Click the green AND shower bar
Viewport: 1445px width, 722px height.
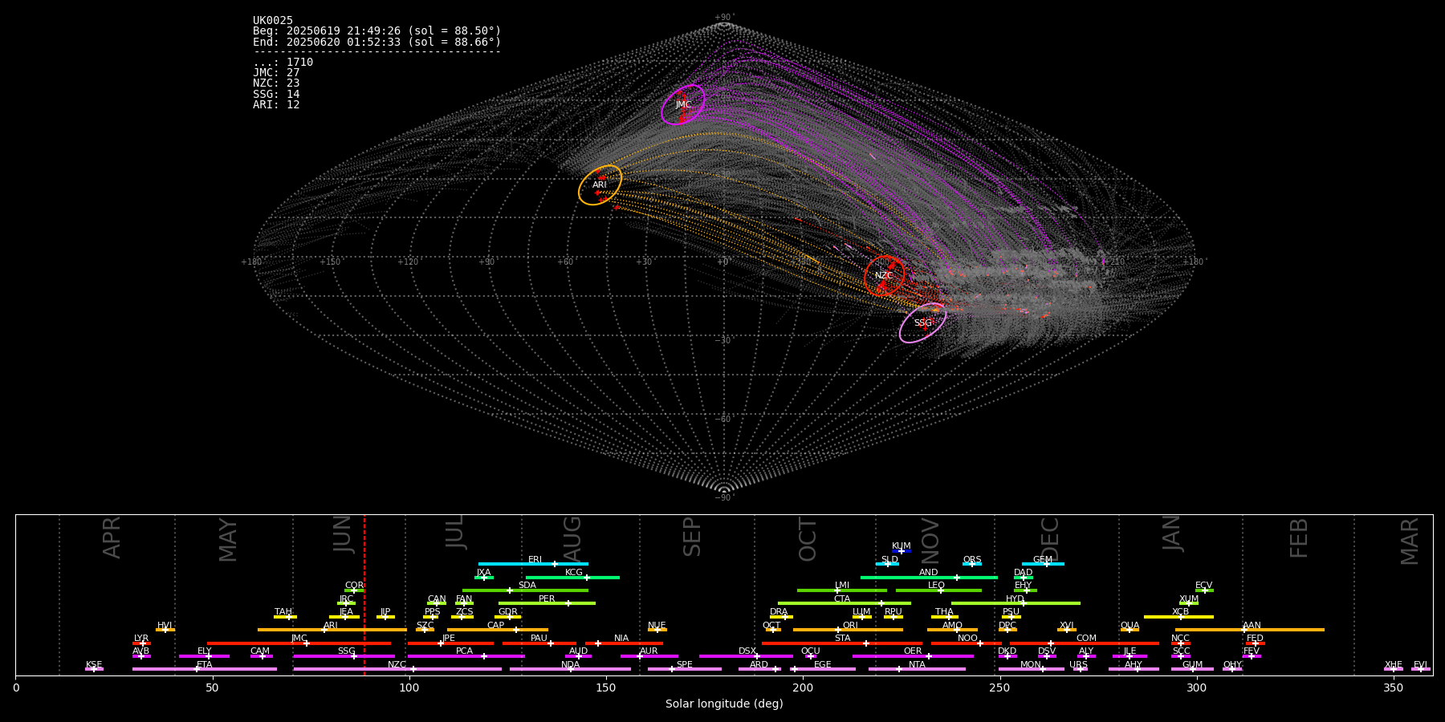[929, 577]
